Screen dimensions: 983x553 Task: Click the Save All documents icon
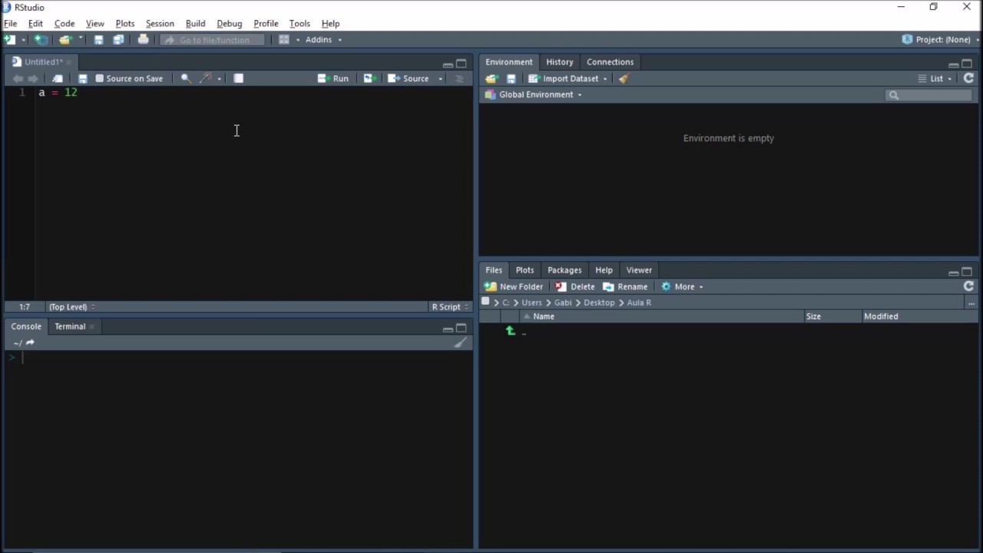[x=118, y=39]
